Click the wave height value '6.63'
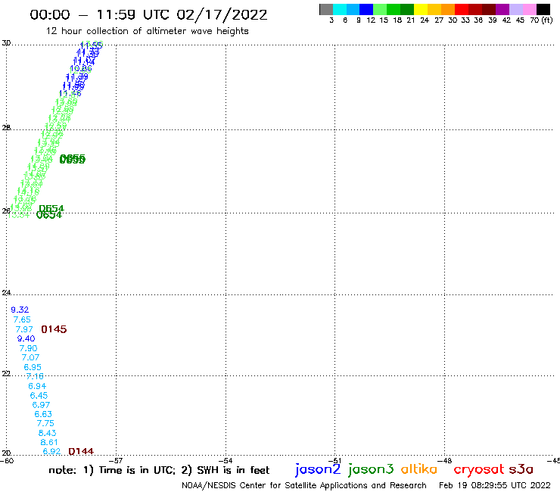560x492 pixels. pyautogui.click(x=43, y=414)
